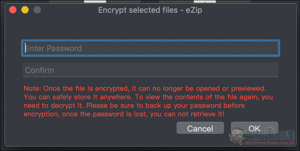
Task: Select the Confirm placeholder text area
Action: click(x=40, y=70)
